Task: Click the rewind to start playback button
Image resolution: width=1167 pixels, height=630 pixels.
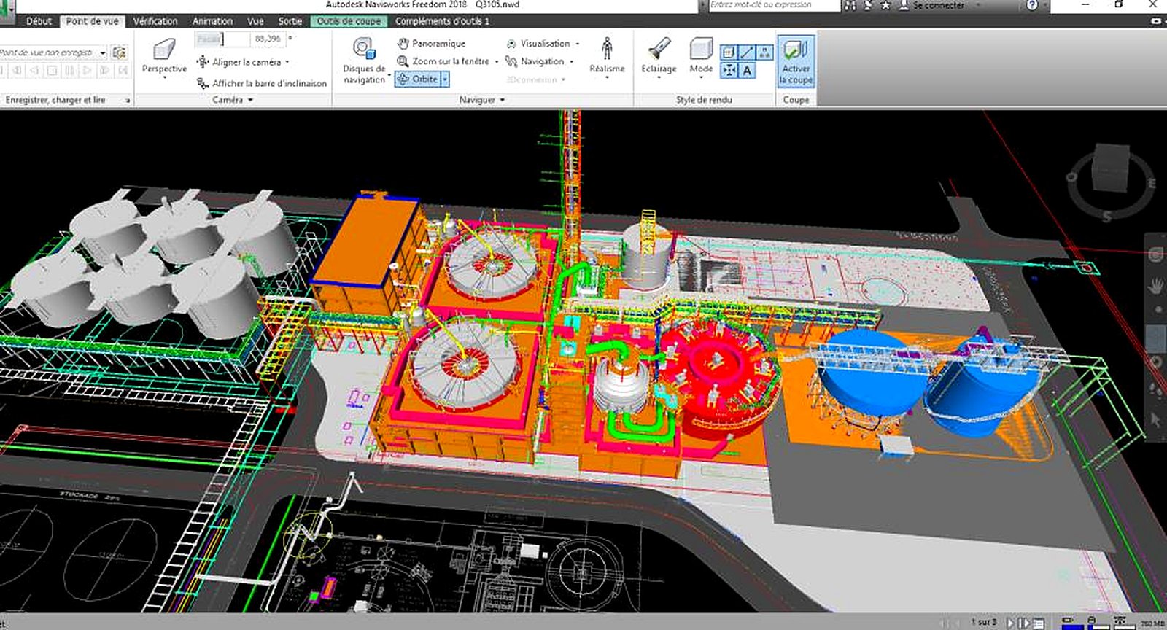Action: pos(2,71)
